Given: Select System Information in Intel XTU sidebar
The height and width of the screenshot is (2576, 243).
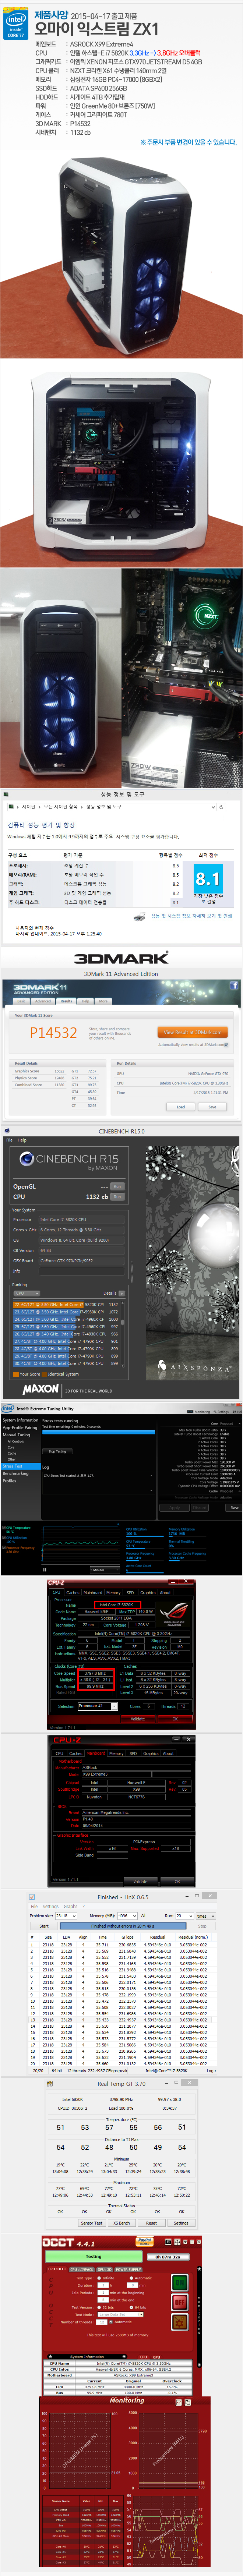Looking at the screenshot, I should (x=20, y=1420).
